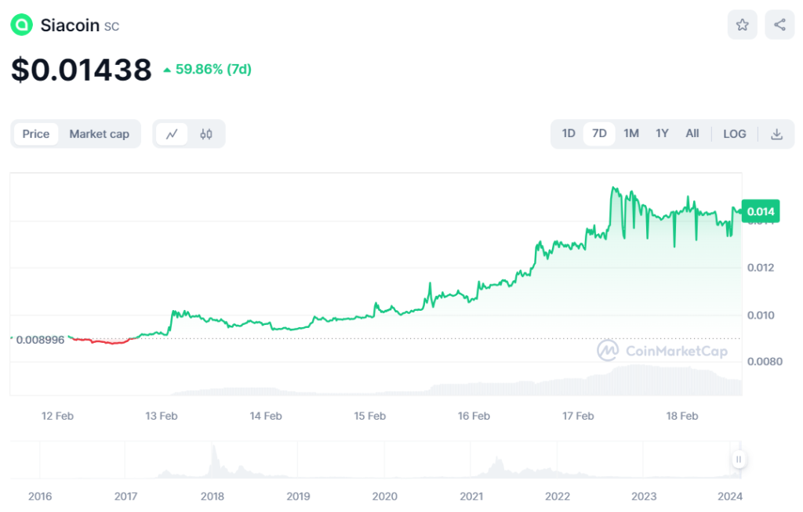Click the $0.01438 price value
This screenshot has height=512, width=803.
tap(82, 70)
